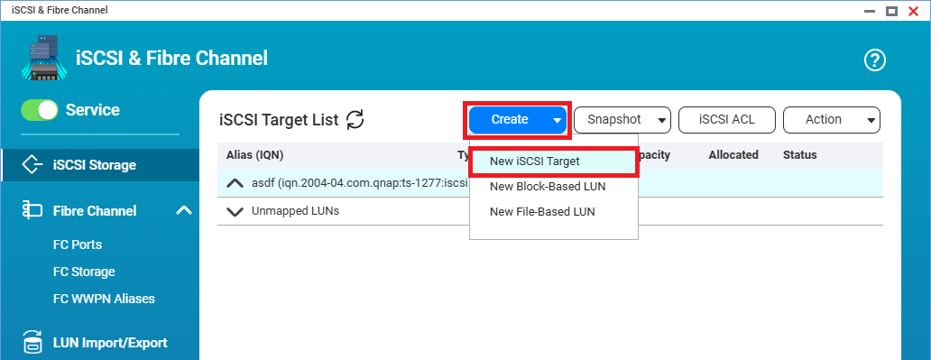
Task: Click the iSCSI Storage sidebar icon
Action: [x=32, y=164]
